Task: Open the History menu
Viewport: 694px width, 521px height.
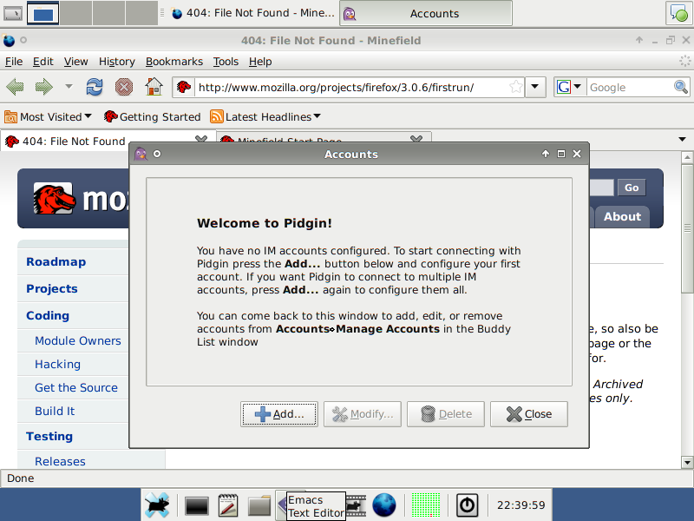Action: [117, 62]
